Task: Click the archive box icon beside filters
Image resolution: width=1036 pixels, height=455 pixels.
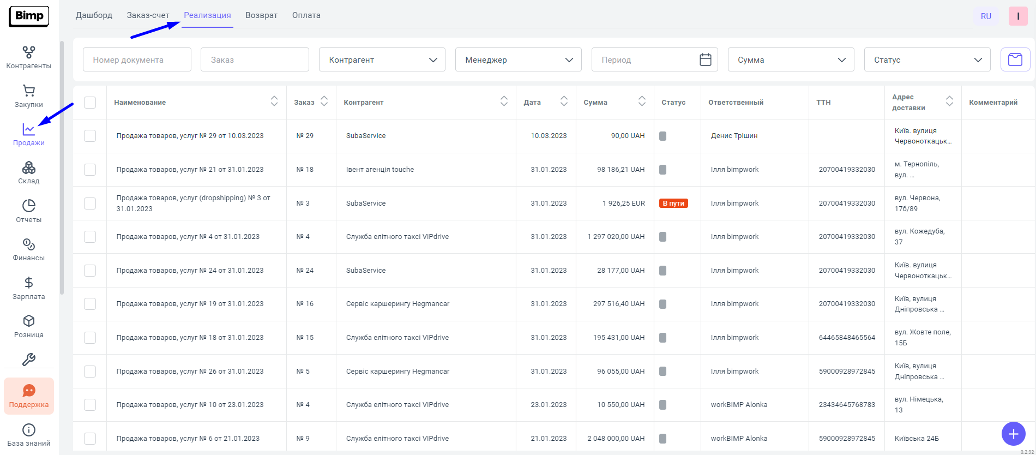Action: pyautogui.click(x=1015, y=59)
